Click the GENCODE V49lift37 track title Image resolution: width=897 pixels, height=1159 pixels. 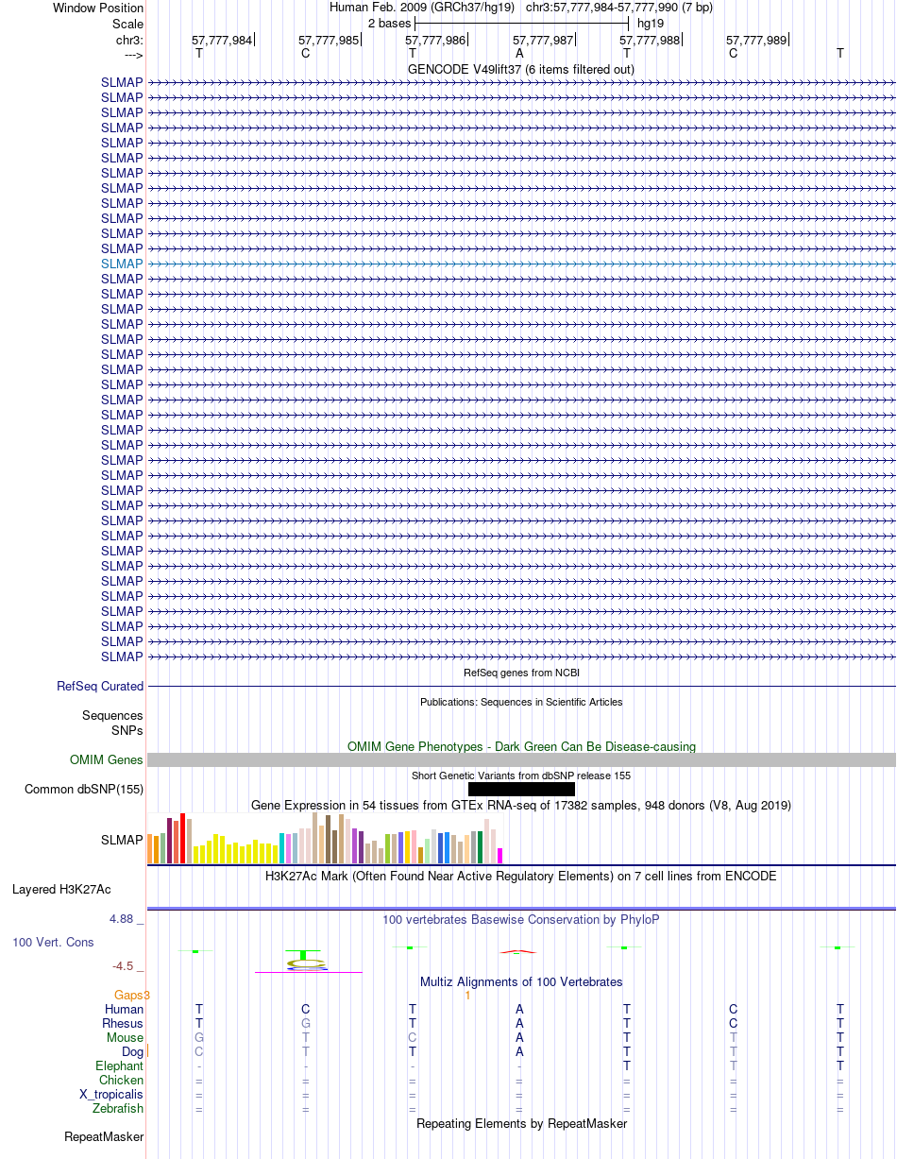pyautogui.click(x=521, y=69)
